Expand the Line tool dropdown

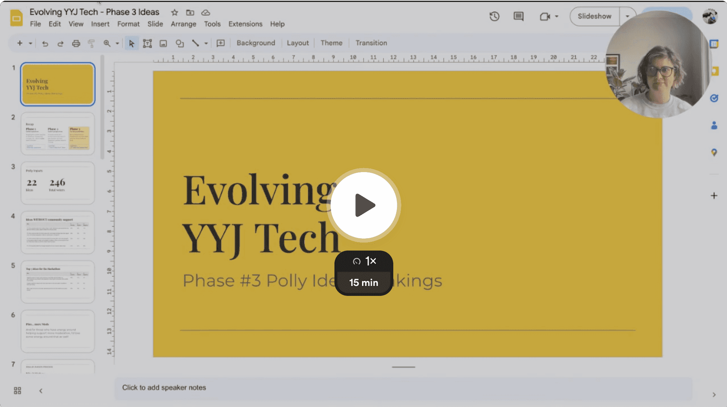point(206,43)
